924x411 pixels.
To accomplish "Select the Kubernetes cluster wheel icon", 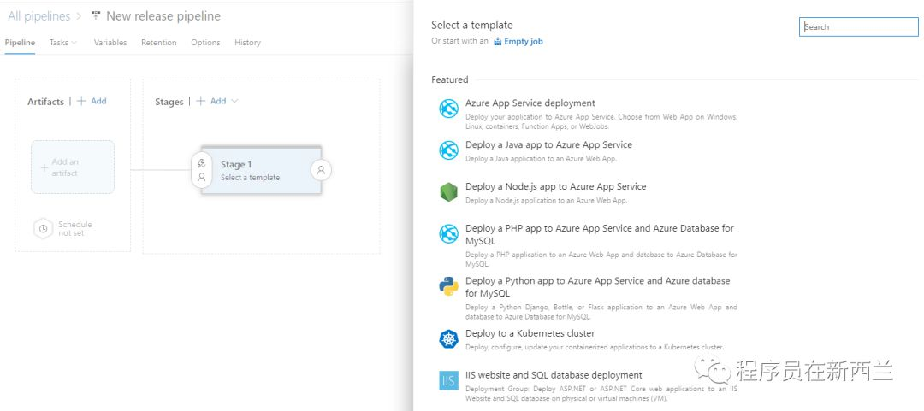I will [448, 339].
